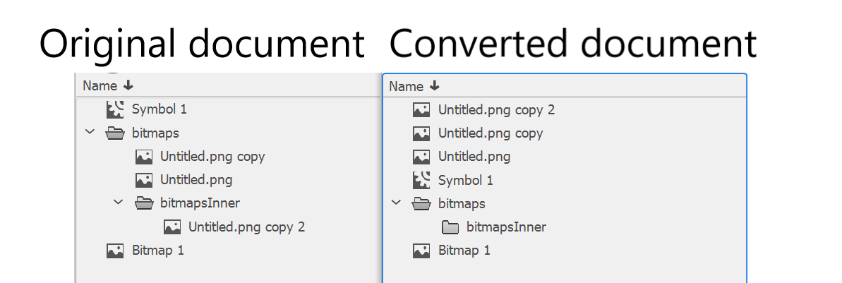This screenshot has height=283, width=842.
Task: Collapse bitmapsInner folder in original document
Action: [x=118, y=203]
